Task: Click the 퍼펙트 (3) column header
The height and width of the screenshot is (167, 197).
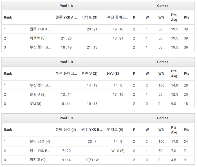Action: tap(89, 17)
